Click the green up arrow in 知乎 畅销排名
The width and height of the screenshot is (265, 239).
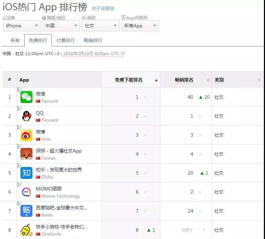click(x=202, y=173)
